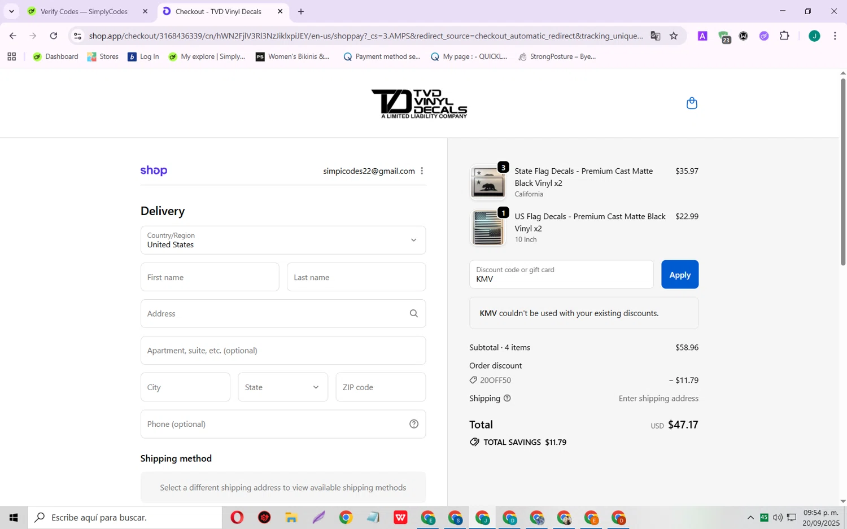Go back to the previous page
Image resolution: width=847 pixels, height=529 pixels.
[x=12, y=36]
